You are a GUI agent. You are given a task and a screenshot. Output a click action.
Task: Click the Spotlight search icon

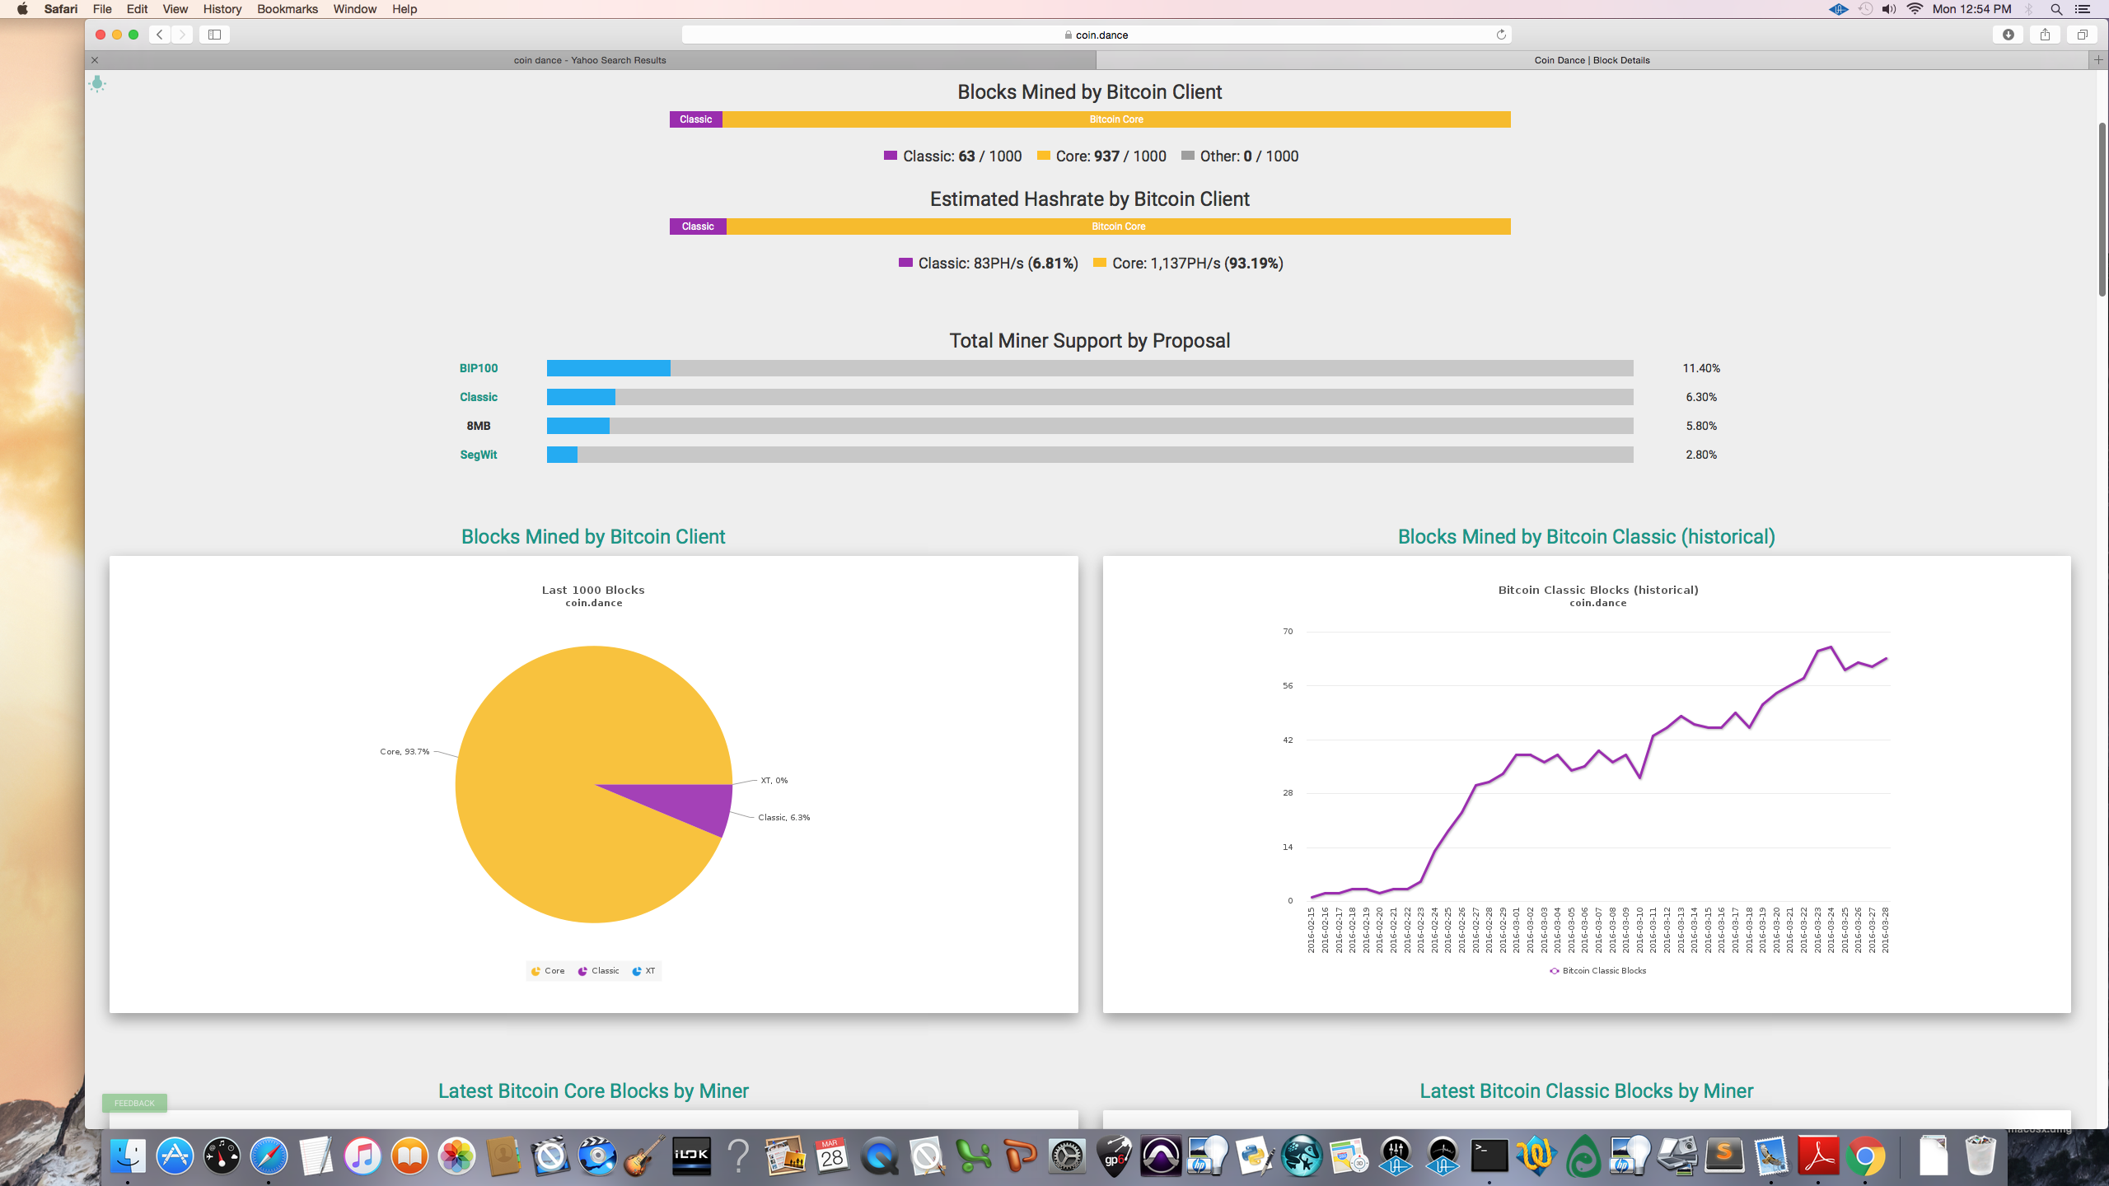(x=2056, y=9)
